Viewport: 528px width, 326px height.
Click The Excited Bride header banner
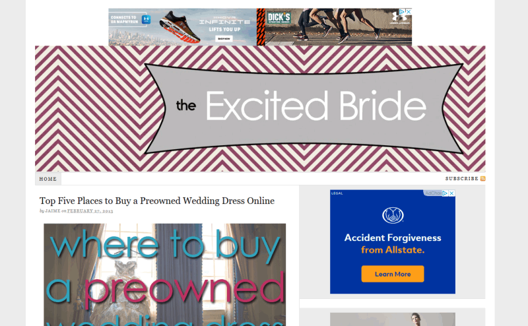[260, 109]
